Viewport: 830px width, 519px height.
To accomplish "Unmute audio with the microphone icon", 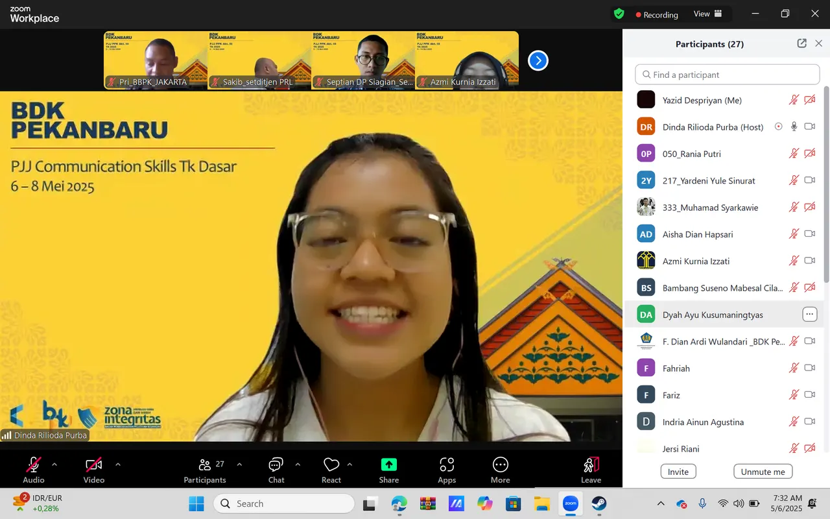I will (x=34, y=465).
